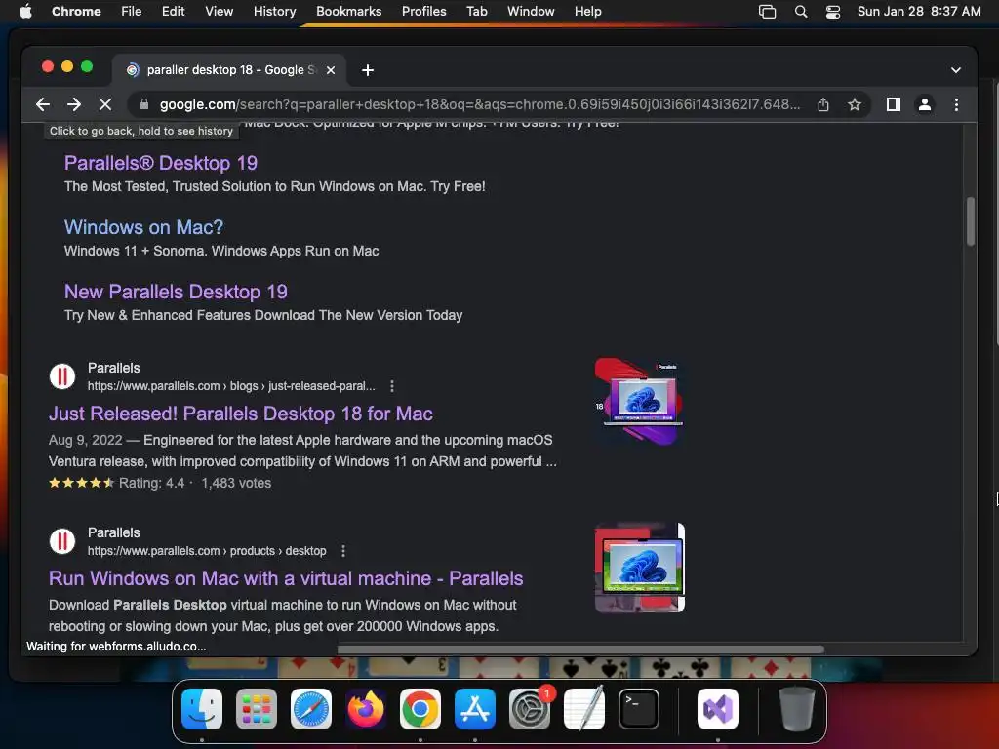
Task: Open Terminal from the Dock
Action: [x=638, y=709]
